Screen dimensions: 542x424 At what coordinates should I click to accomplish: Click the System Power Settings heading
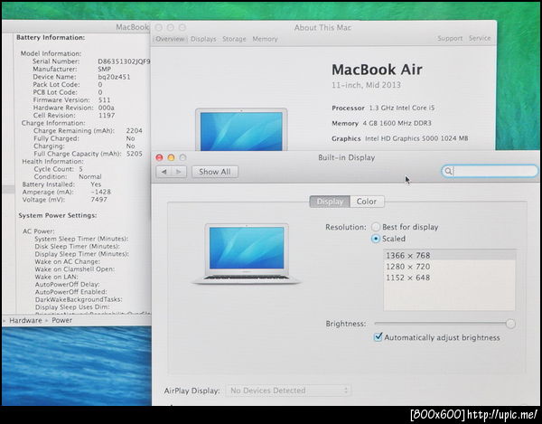58,215
